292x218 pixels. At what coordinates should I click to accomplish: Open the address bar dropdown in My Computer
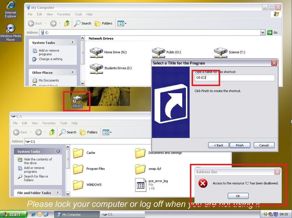[263, 33]
